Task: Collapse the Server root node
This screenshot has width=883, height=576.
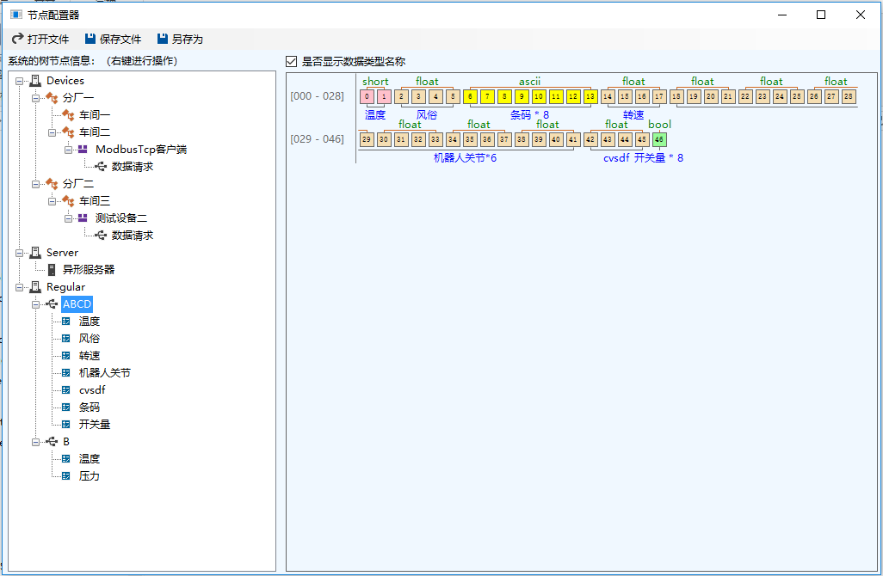Action: click(19, 253)
